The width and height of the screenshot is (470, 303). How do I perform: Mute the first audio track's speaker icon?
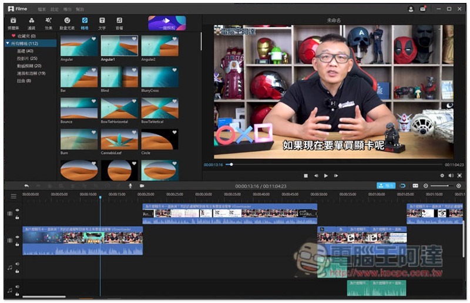coord(18,264)
